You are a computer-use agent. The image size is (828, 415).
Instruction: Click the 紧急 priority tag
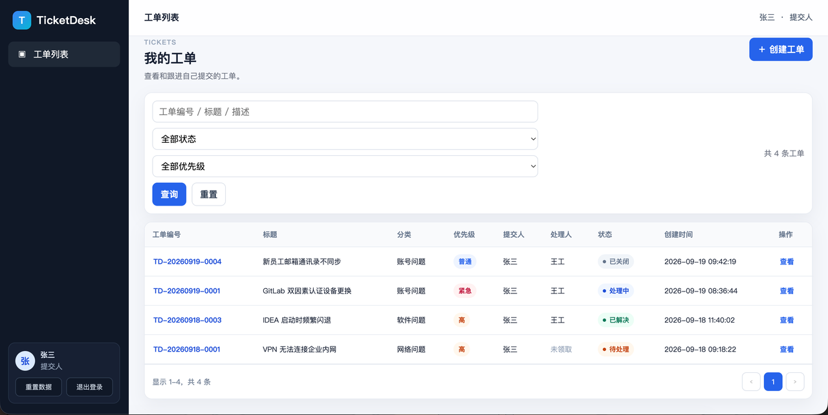[x=465, y=291]
